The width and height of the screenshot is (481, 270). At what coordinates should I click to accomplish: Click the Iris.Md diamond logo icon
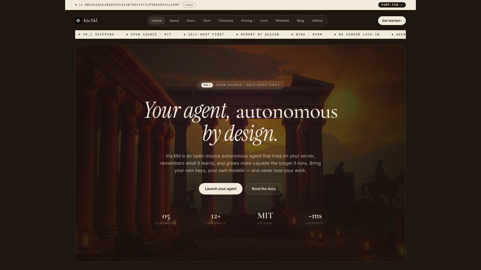(x=78, y=20)
